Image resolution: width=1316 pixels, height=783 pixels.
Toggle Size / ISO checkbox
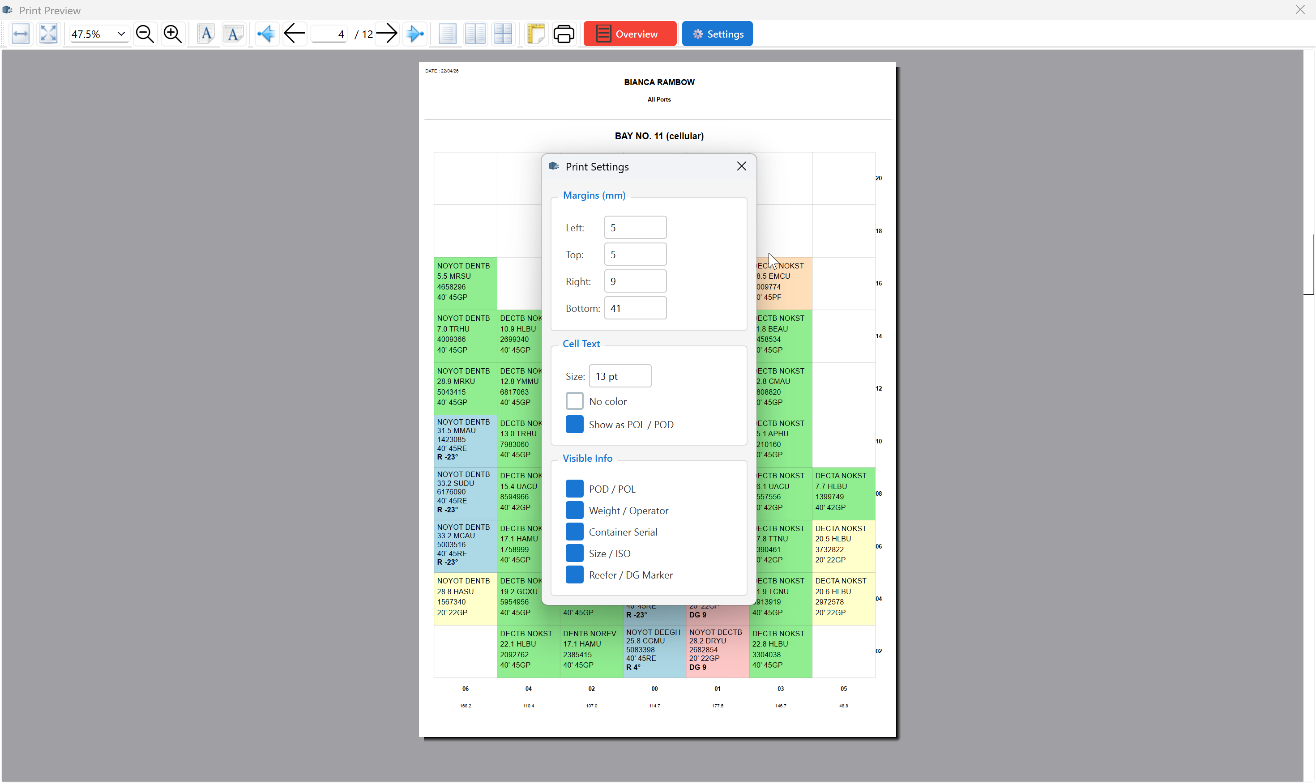click(574, 553)
